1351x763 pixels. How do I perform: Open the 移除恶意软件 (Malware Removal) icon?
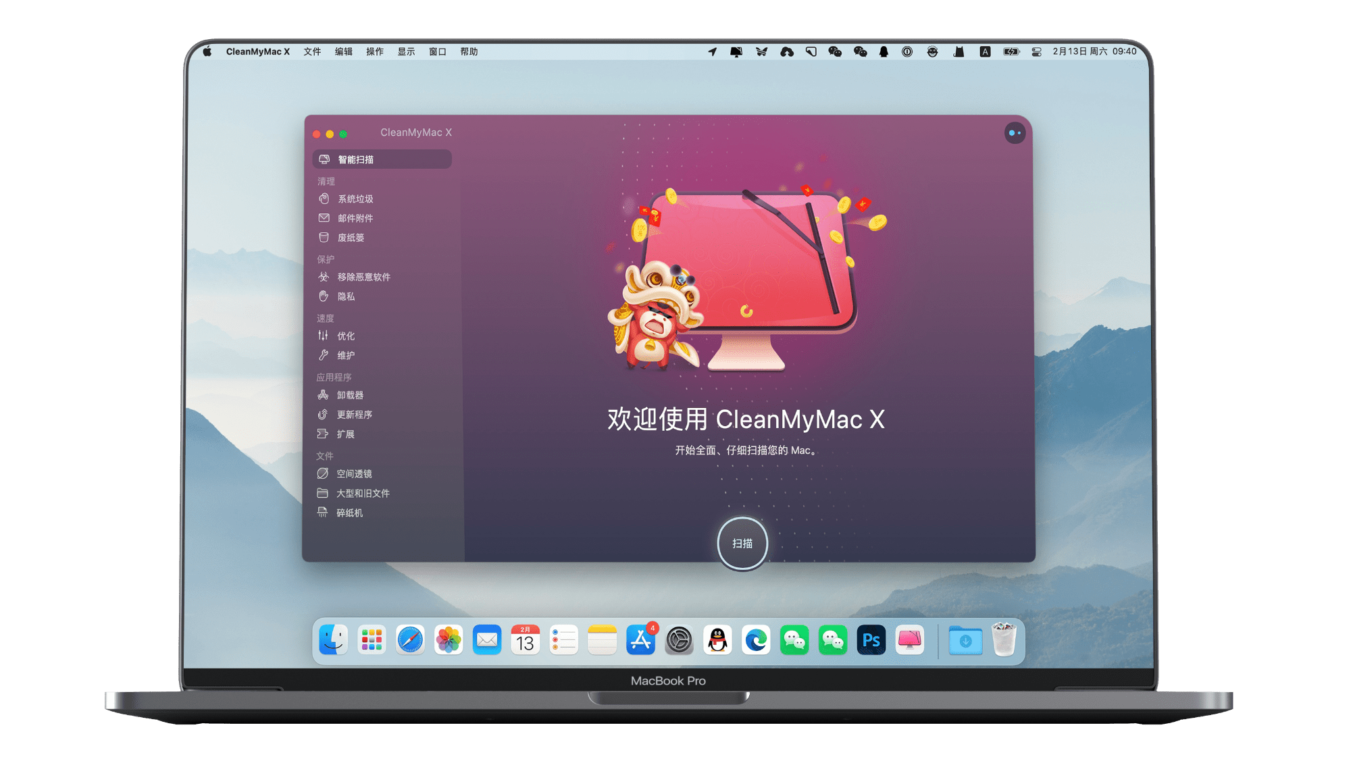coord(331,276)
